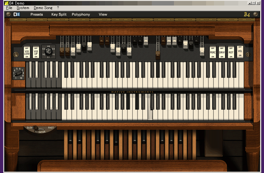Click the swell expression pedal
The width and height of the screenshot is (264, 173).
tap(214, 143)
